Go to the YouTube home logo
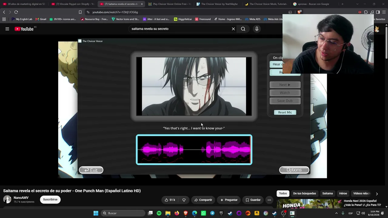This screenshot has height=218, width=388. click(x=24, y=29)
